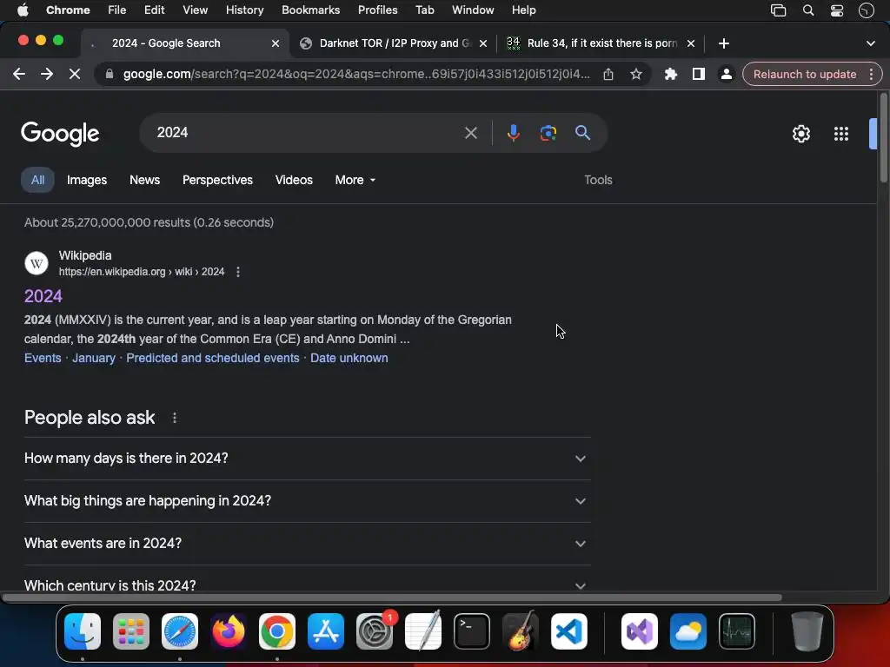Viewport: 890px width, 667px height.
Task: Toggle the Chrome side panel icon
Action: pyautogui.click(x=699, y=75)
